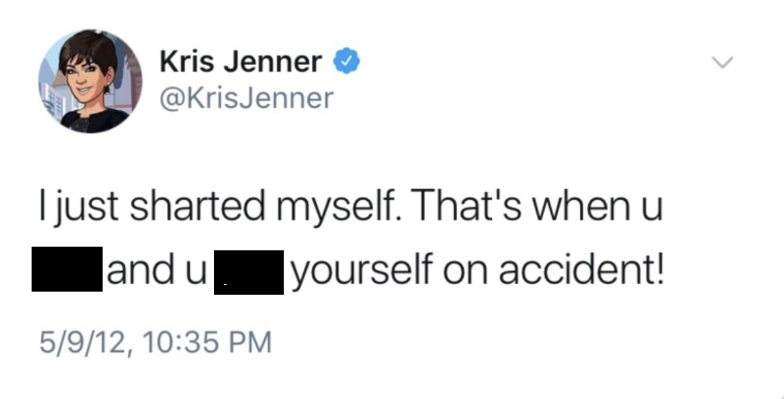Click the caret in the top right corner
The height and width of the screenshot is (399, 784).
coord(723,62)
